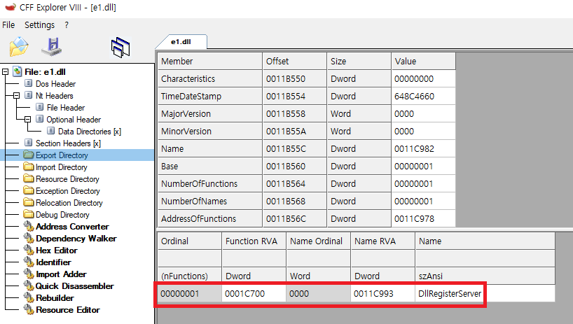Click the Function RVA column header

[254, 241]
